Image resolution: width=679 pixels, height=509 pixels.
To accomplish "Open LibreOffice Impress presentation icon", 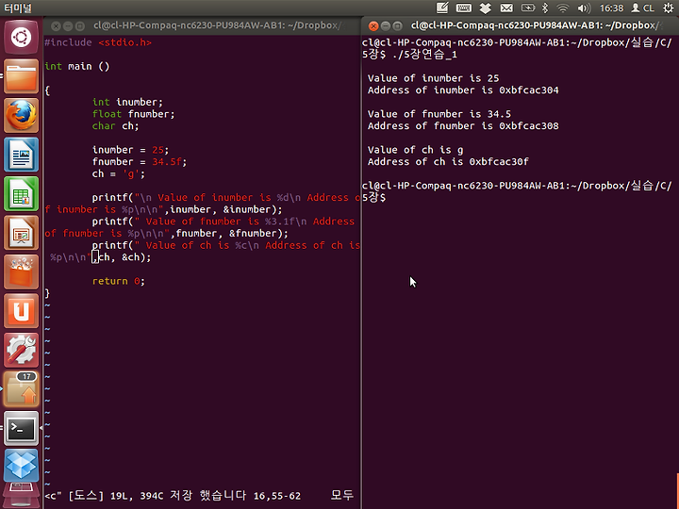I will pyautogui.click(x=21, y=233).
